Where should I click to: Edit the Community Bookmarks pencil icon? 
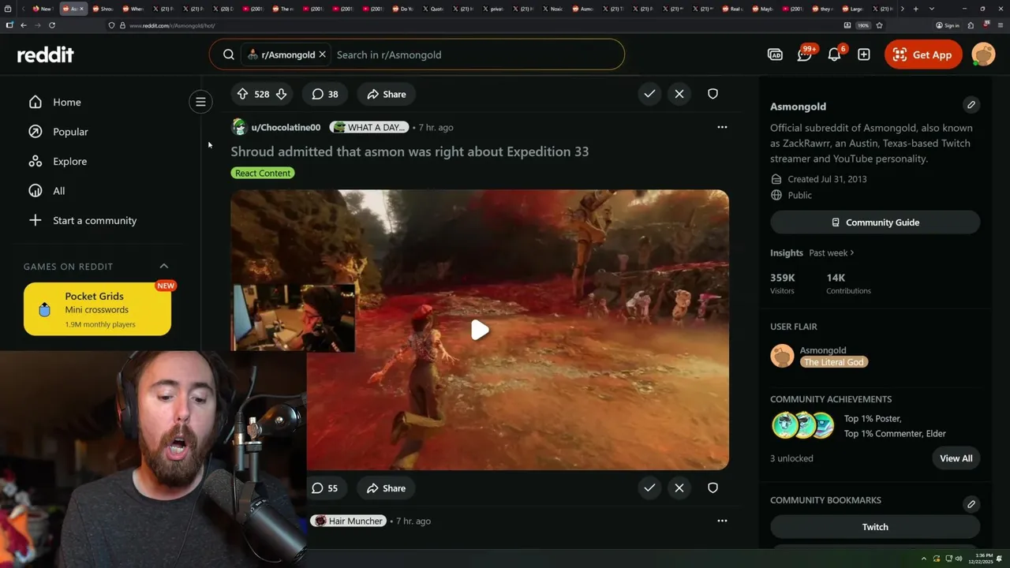click(x=971, y=503)
